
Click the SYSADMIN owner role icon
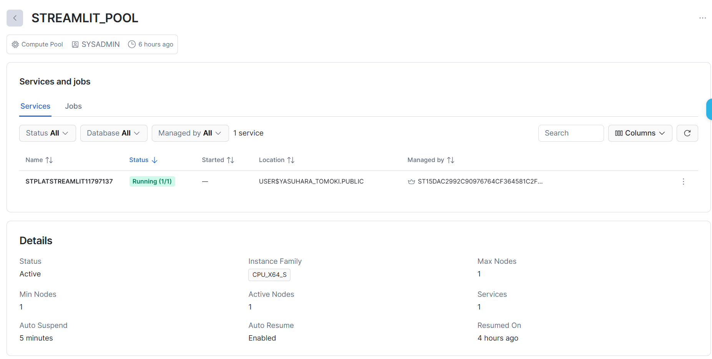coord(75,45)
